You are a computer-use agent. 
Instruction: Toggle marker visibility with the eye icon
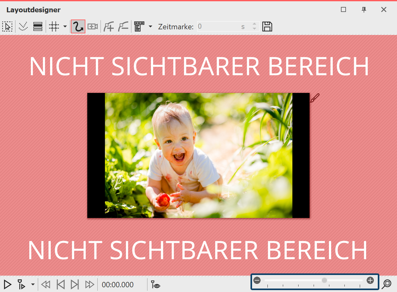155,284
